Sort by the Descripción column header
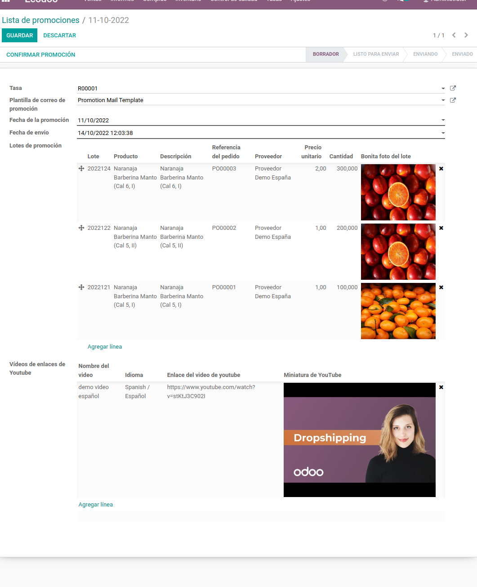 click(176, 157)
